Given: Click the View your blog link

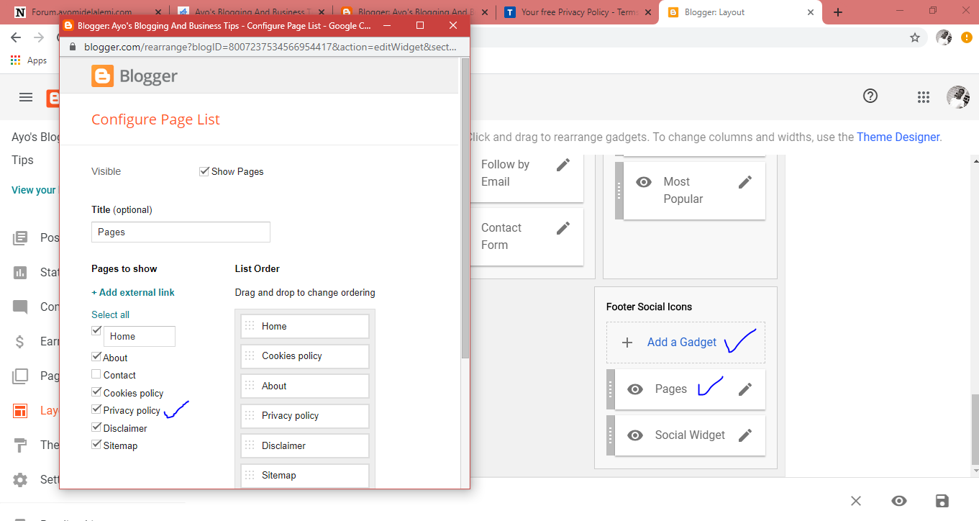Looking at the screenshot, I should [34, 190].
